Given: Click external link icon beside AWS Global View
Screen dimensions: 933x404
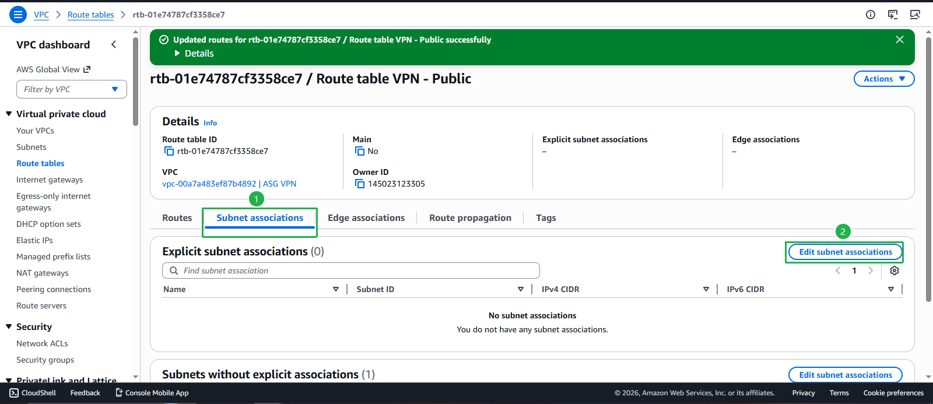Looking at the screenshot, I should 87,69.
